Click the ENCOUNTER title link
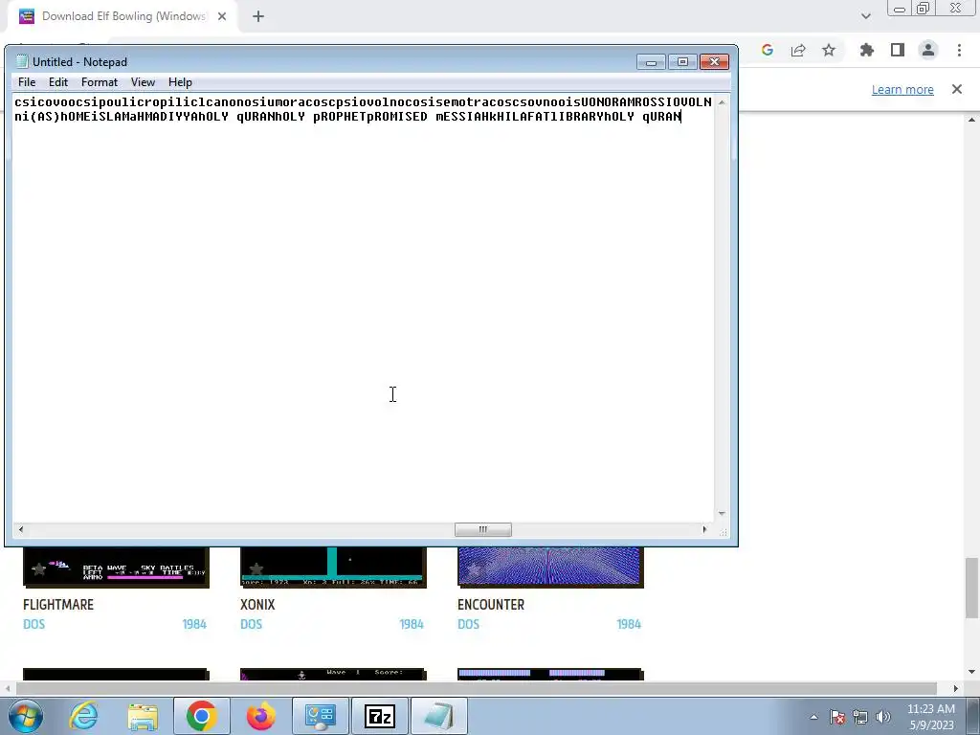This screenshot has width=980, height=735. [x=491, y=605]
